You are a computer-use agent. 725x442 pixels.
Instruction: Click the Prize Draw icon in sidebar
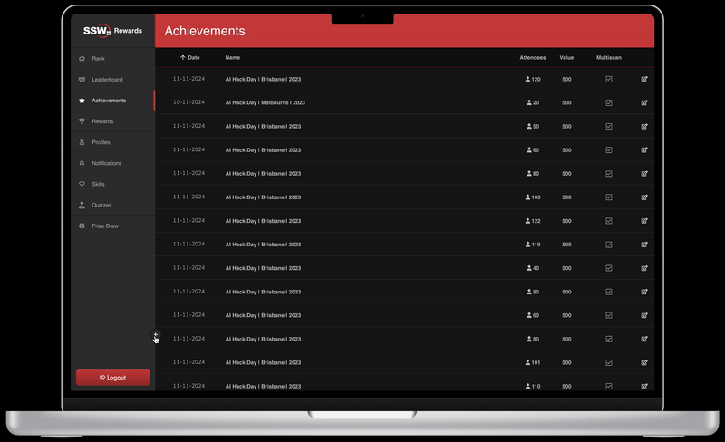pos(82,226)
